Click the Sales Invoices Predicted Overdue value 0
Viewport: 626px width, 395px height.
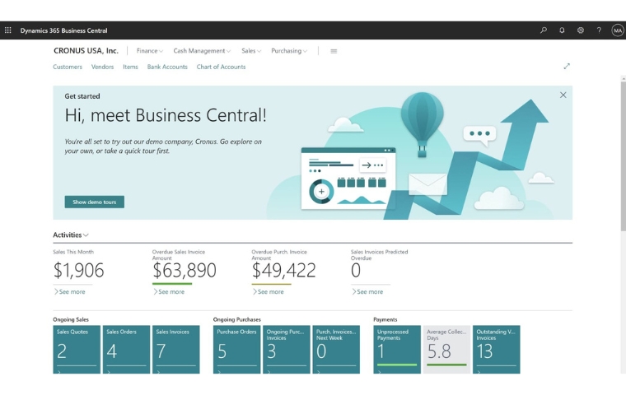[x=356, y=270]
